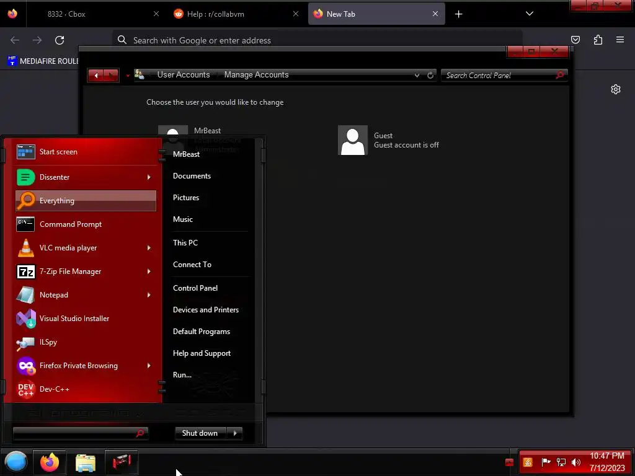This screenshot has height=476, width=635.
Task: Open Devices and Printers
Action: pos(206,310)
